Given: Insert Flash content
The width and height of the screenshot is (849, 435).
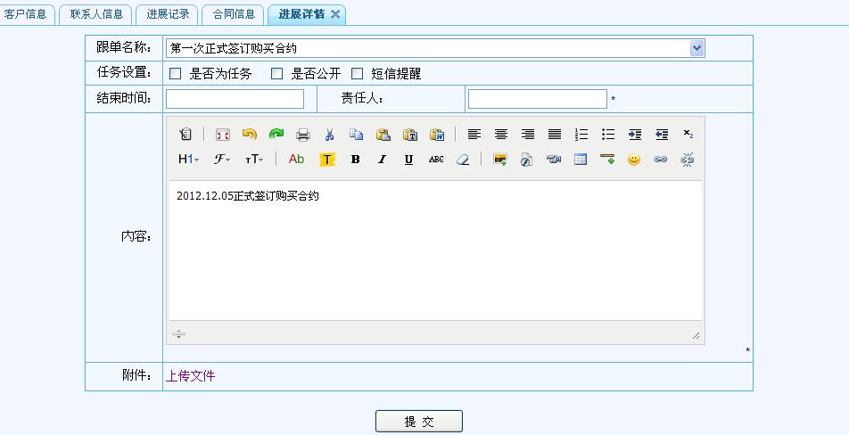Looking at the screenshot, I should coord(526,159).
